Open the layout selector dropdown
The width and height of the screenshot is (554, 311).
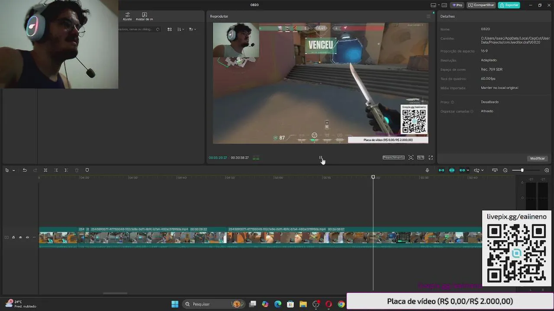(435, 5)
